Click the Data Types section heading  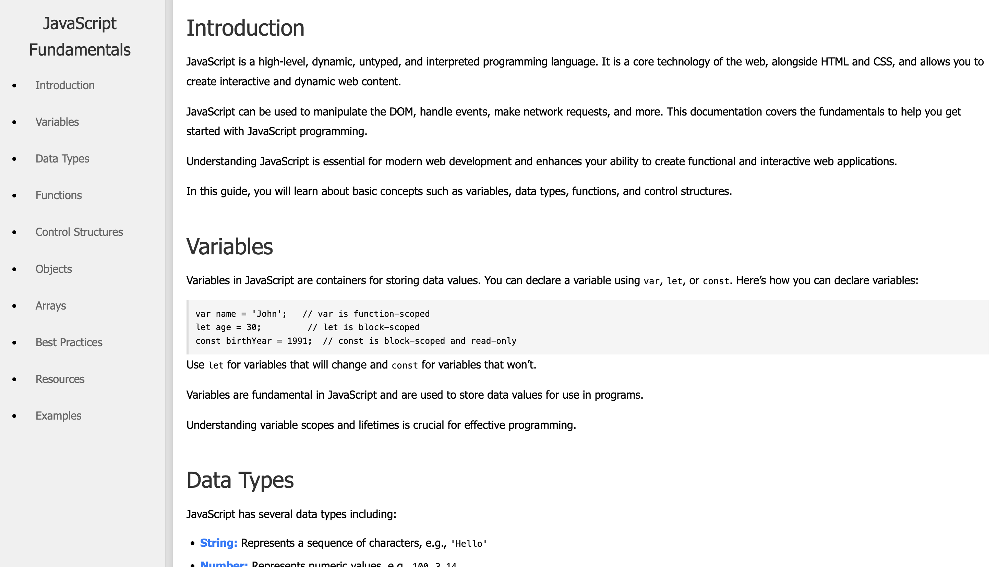click(x=240, y=480)
